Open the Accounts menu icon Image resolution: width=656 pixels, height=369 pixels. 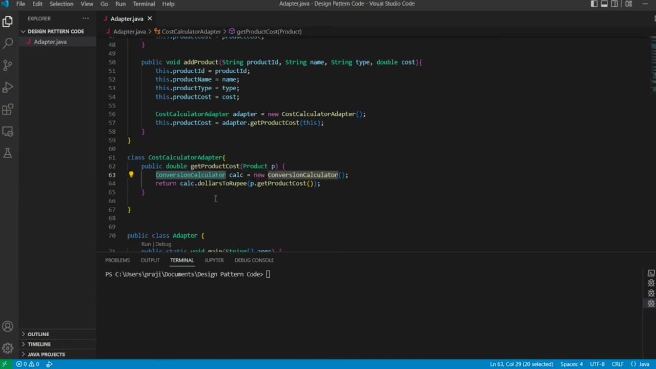(8, 326)
